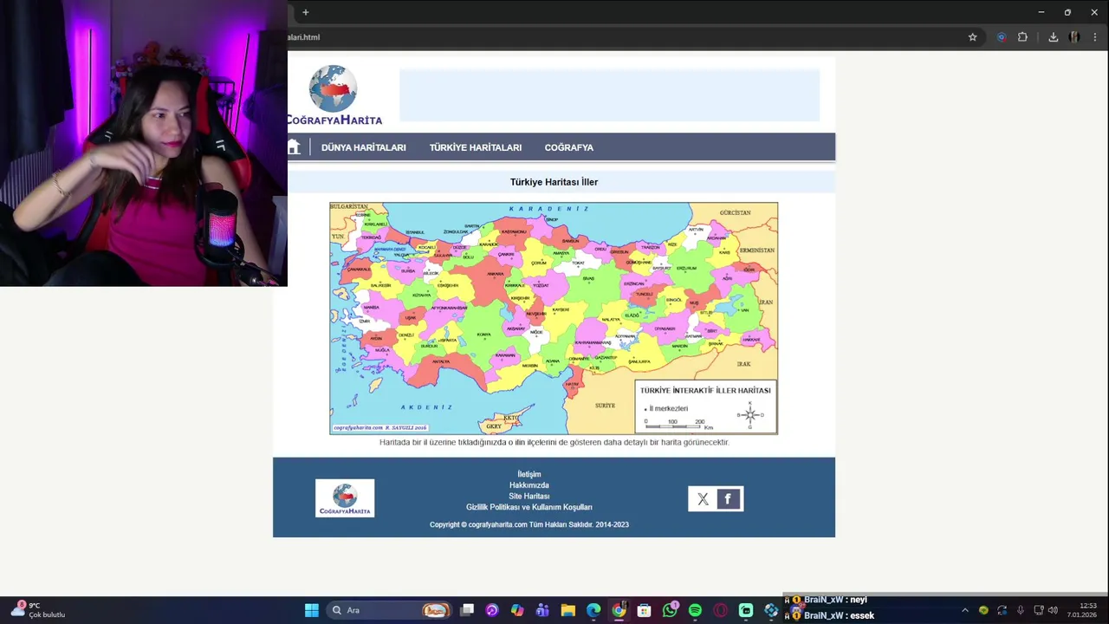Click the blue circular extension icon in Chrome
Screen dimensions: 1109x624
point(1002,37)
